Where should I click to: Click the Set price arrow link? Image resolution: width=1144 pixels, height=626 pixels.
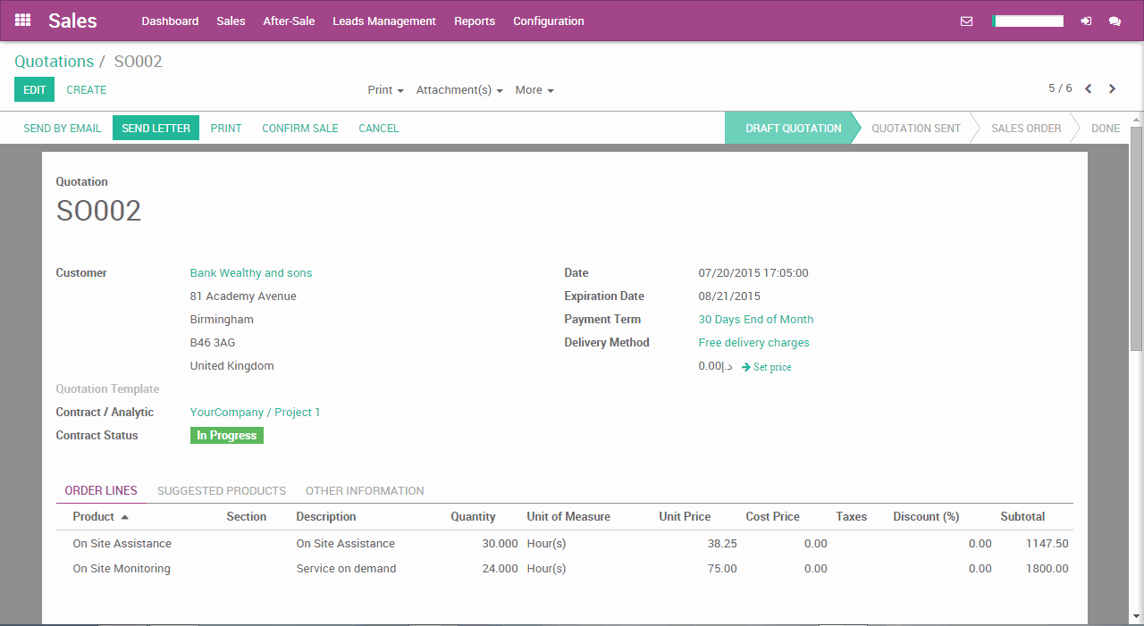[x=766, y=366]
